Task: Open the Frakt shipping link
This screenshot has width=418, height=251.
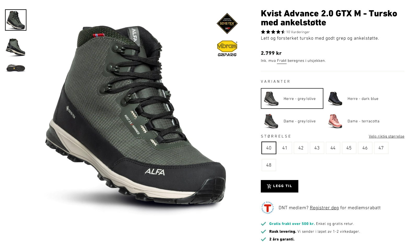Action: (282, 61)
